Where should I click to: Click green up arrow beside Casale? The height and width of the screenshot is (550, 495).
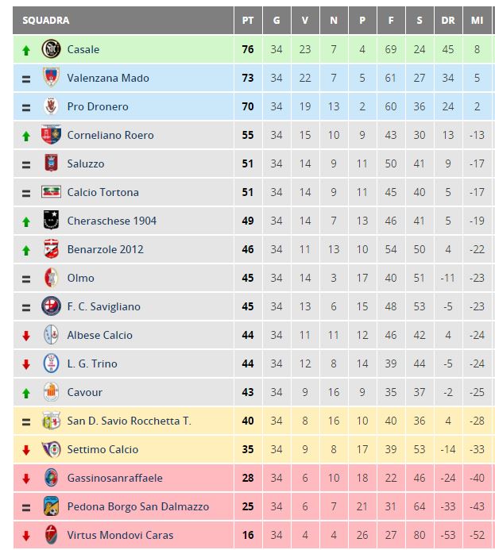click(26, 51)
